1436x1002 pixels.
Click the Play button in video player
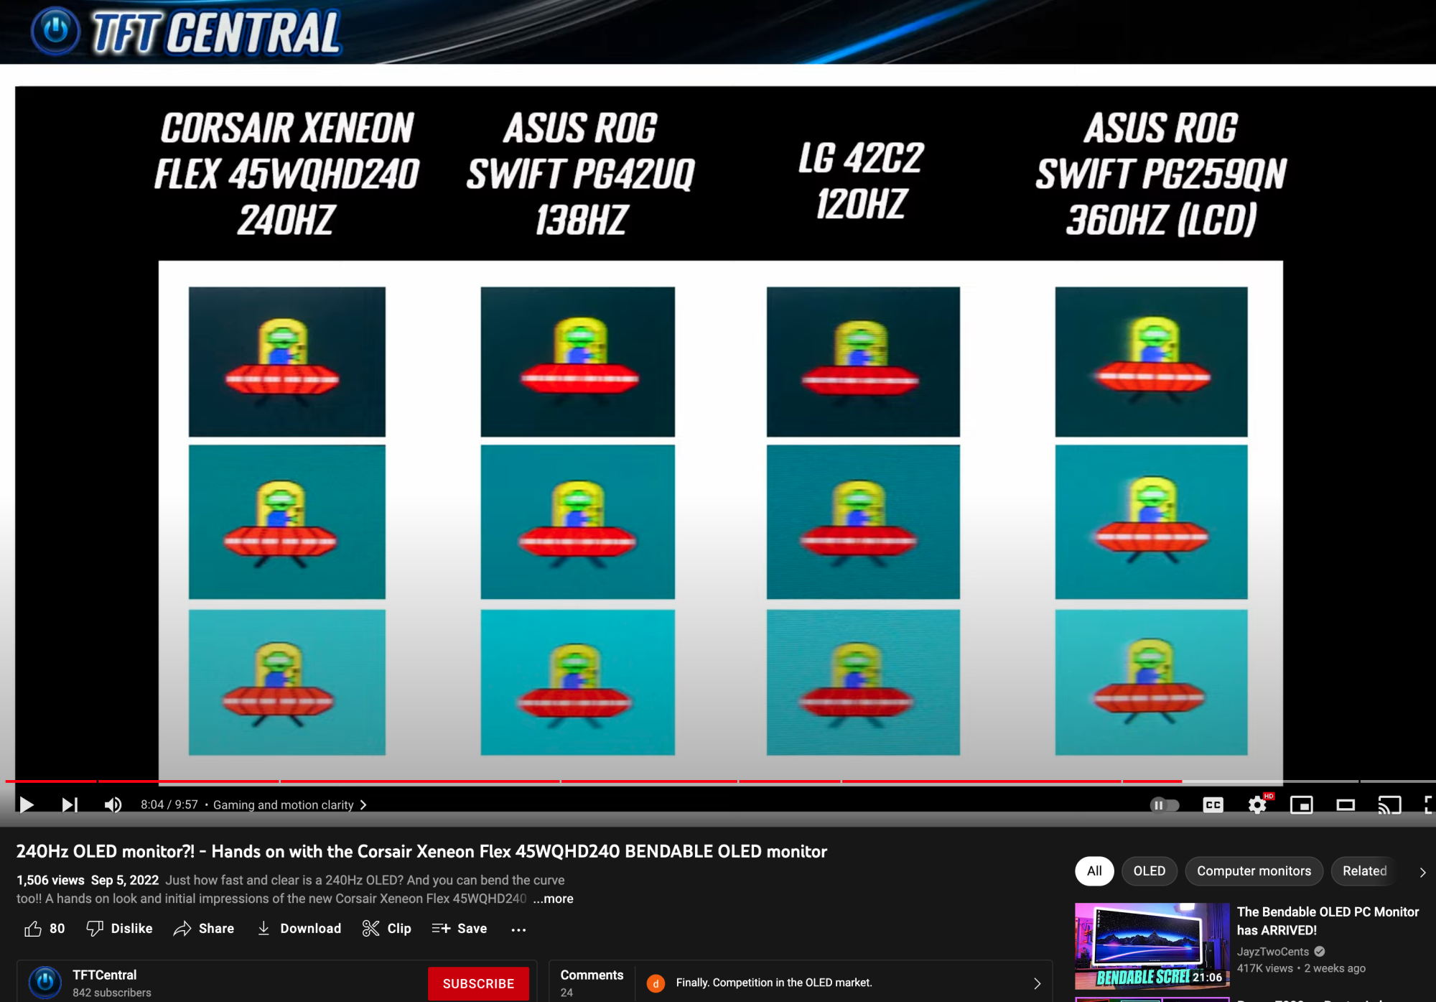27,804
